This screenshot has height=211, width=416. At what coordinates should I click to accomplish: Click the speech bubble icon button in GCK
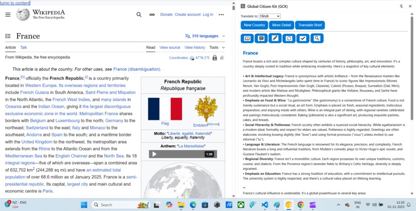tap(261, 39)
